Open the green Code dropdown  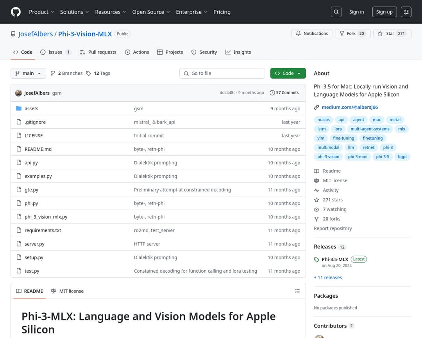(288, 73)
